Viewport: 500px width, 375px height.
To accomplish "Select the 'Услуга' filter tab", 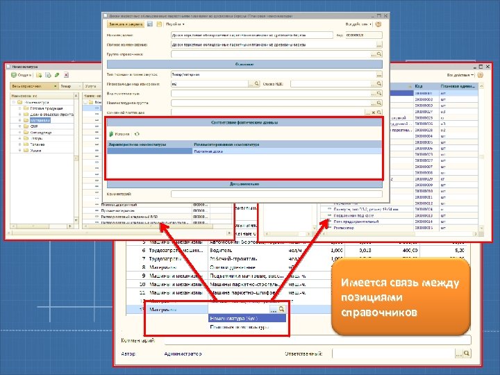I will tap(92, 86).
